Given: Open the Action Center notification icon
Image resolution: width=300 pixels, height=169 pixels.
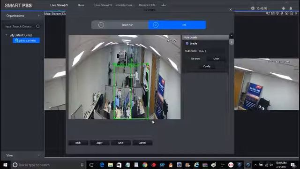Looking at the screenshot, I should [x=293, y=165].
